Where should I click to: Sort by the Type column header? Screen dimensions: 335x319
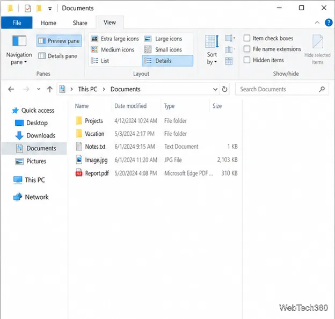coord(169,106)
